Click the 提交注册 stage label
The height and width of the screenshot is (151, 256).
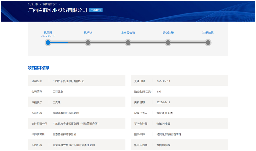[x=168, y=33]
